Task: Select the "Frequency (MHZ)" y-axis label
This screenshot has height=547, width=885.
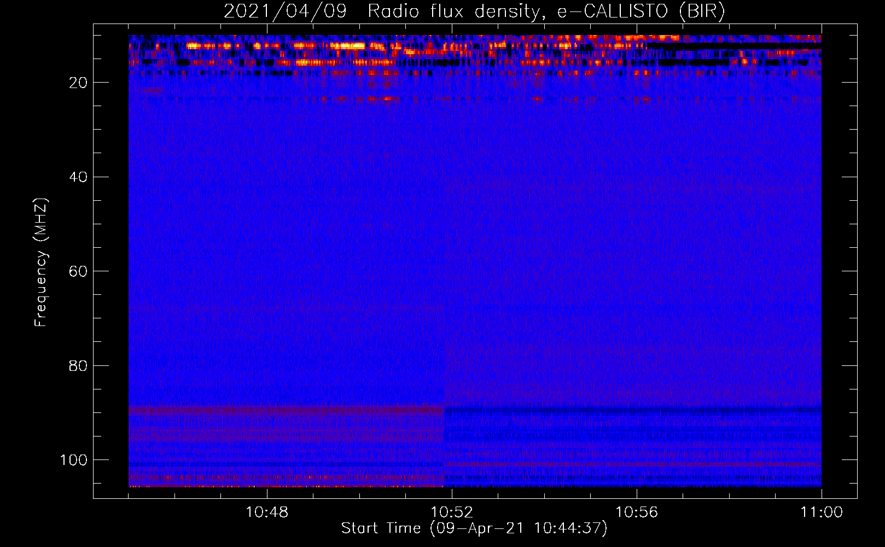Action: click(41, 263)
